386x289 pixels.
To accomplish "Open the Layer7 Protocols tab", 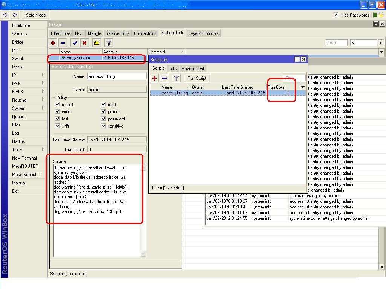I will pos(203,33).
